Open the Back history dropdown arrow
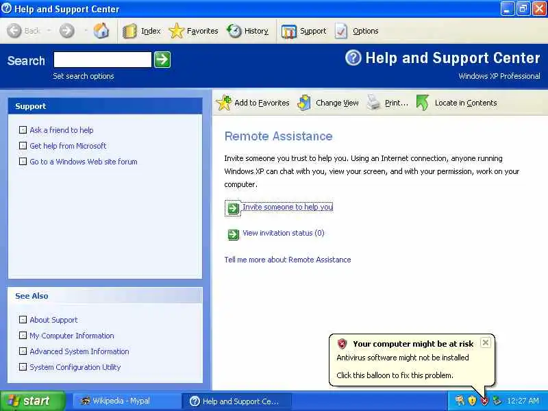 [49, 31]
